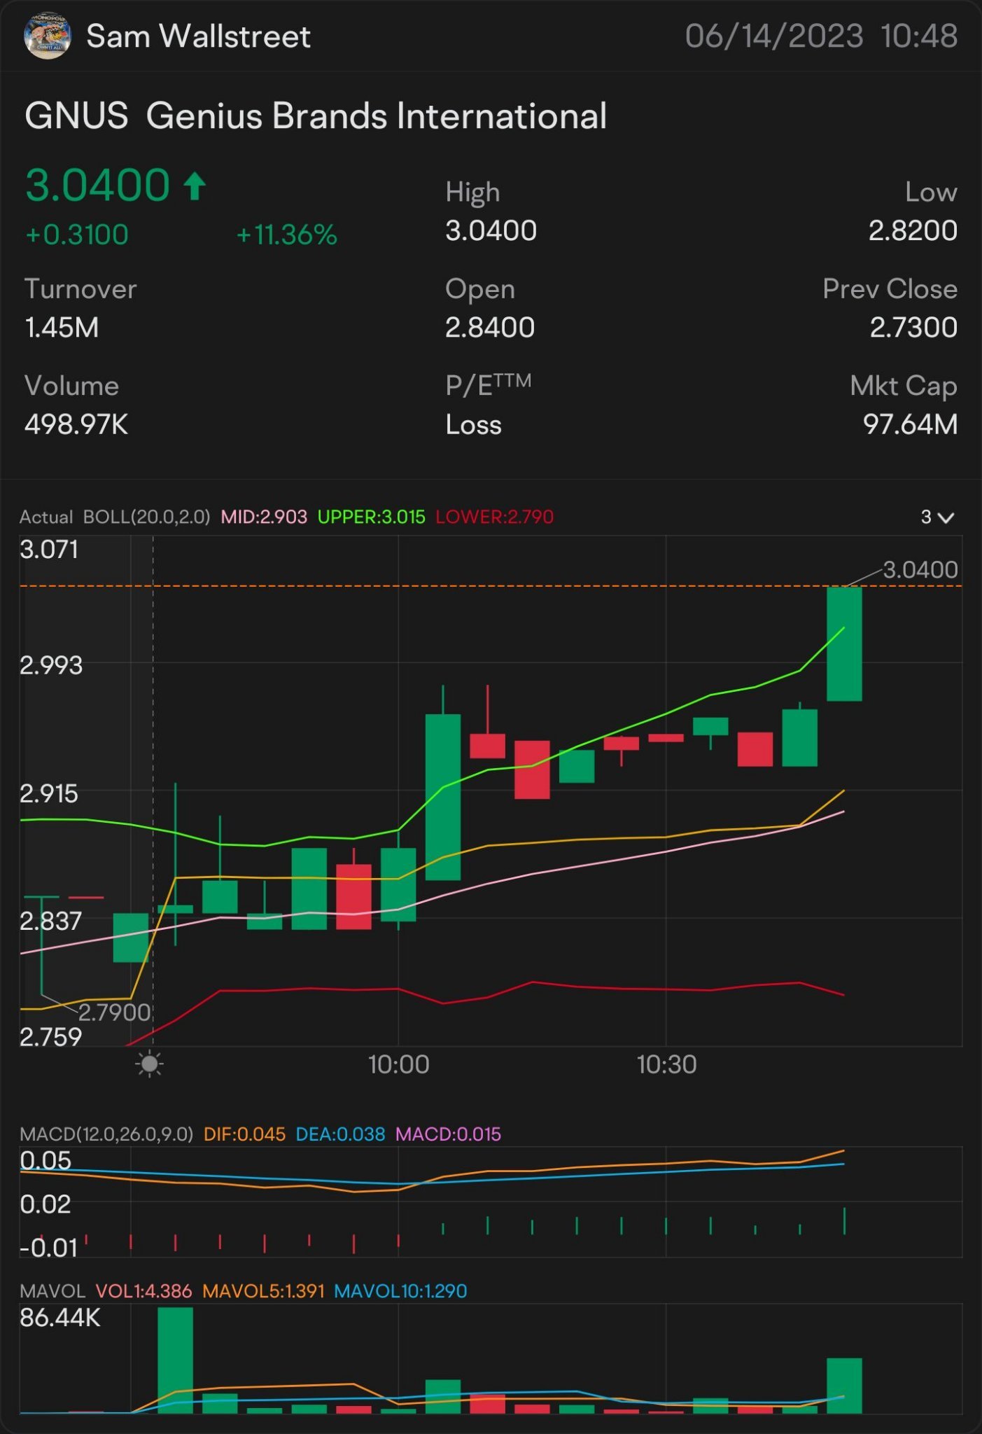Click the P/E value Loss

pyautogui.click(x=474, y=425)
